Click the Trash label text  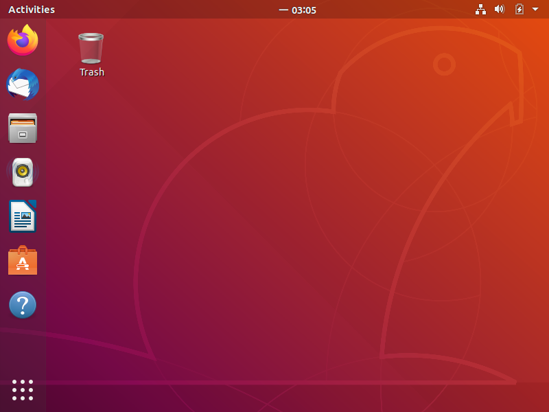[x=92, y=72]
